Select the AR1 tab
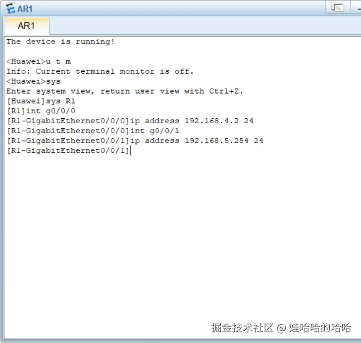Screen dimensions: 361x343 pyautogui.click(x=26, y=26)
